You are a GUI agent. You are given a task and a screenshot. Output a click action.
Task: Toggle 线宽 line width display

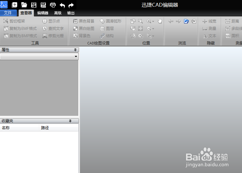pos(209,21)
